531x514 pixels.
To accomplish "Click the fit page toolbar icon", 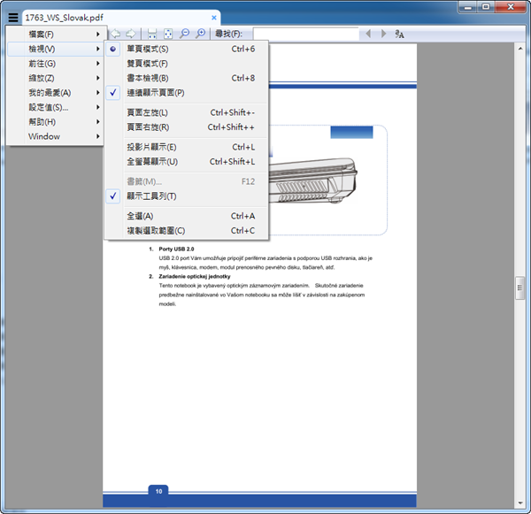I will 168,34.
